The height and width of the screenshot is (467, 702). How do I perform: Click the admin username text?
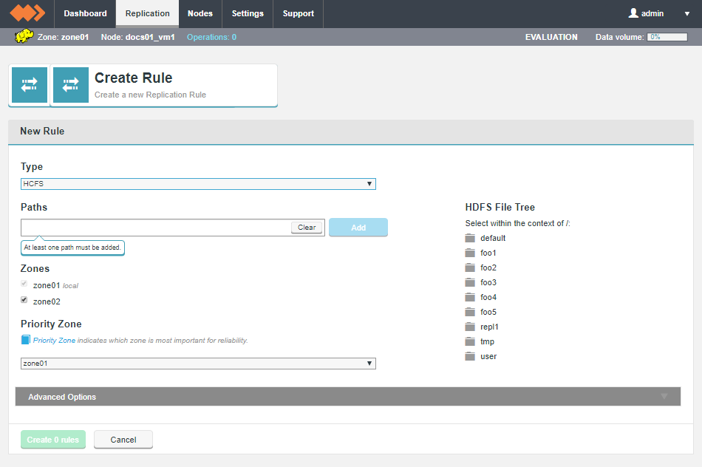(652, 13)
